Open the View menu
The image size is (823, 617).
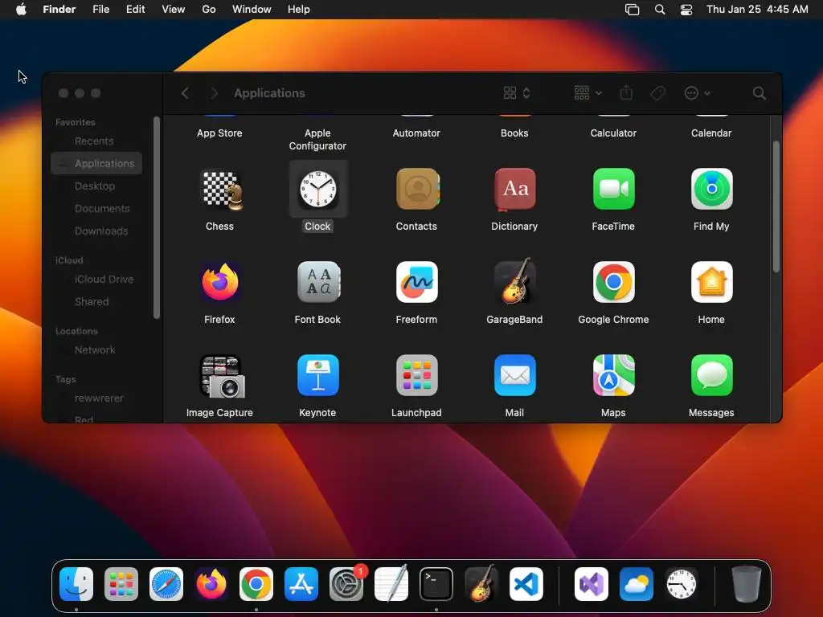click(x=174, y=9)
